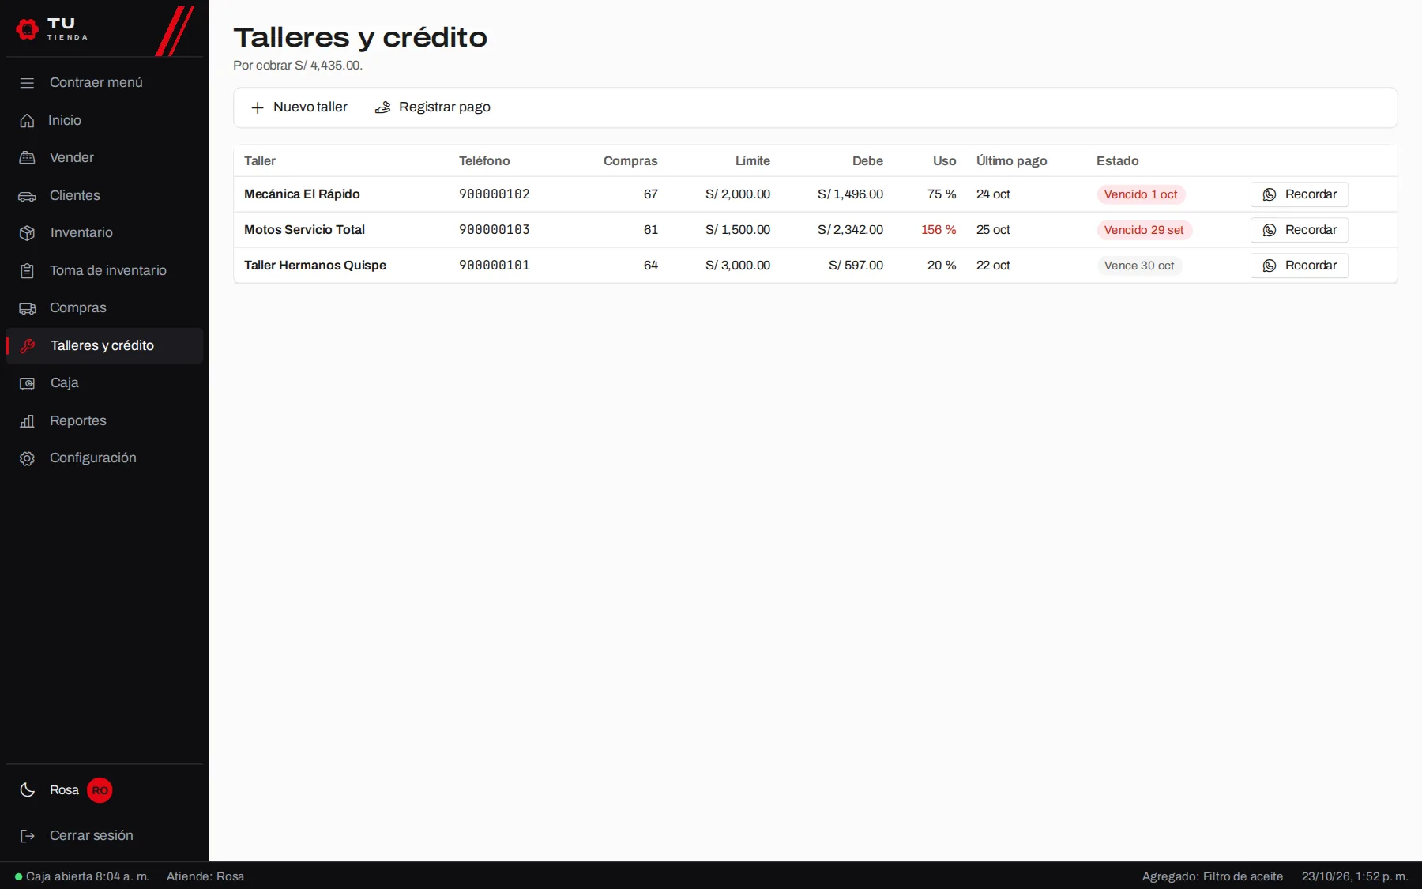Open the Clientes page
This screenshot has height=889, width=1422.
tap(104, 195)
